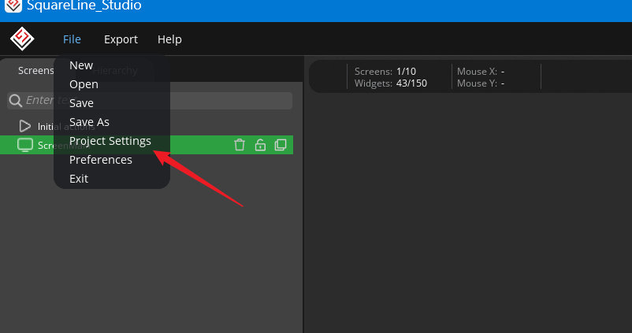Focus the screen search text field

[150, 101]
